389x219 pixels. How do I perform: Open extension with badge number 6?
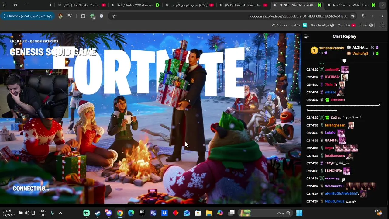coord(92,16)
